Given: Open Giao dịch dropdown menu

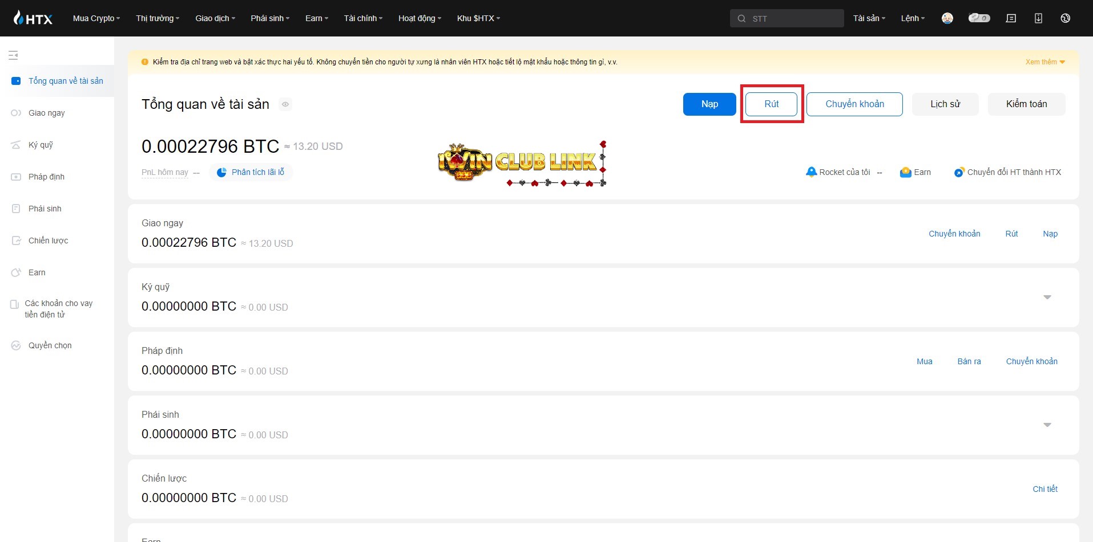Looking at the screenshot, I should coord(215,18).
